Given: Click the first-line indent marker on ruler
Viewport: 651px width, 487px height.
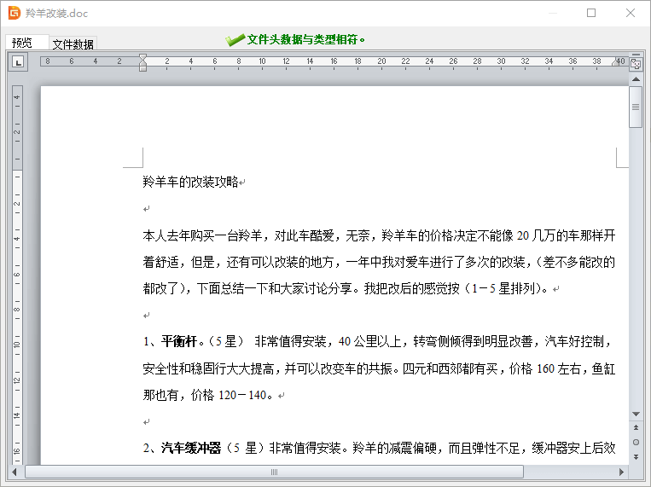Looking at the screenshot, I should pyautogui.click(x=142, y=57).
